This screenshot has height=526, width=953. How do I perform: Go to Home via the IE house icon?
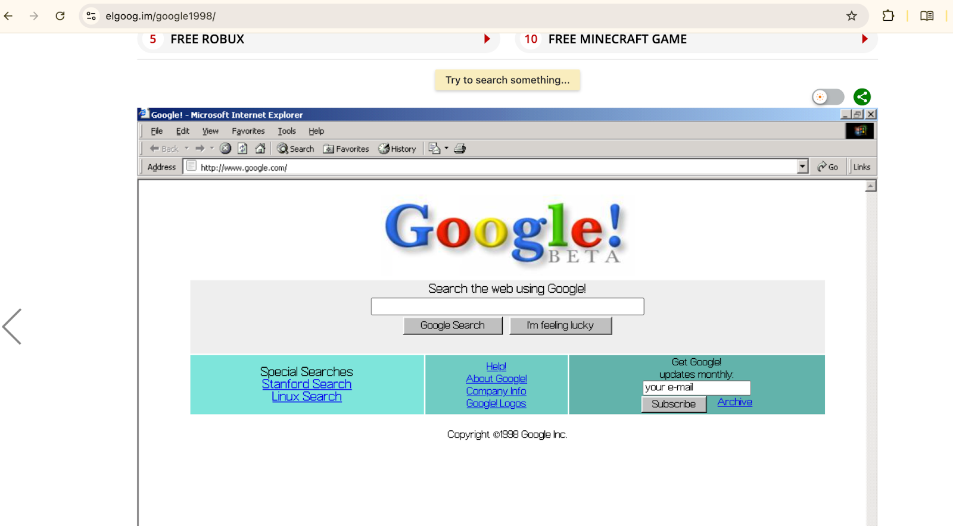click(260, 149)
